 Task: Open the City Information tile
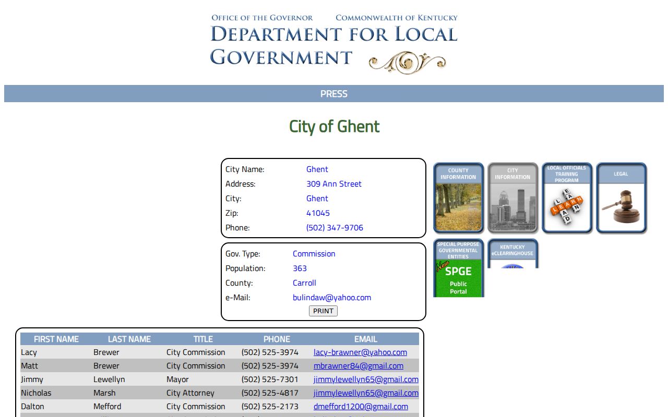coord(512,198)
